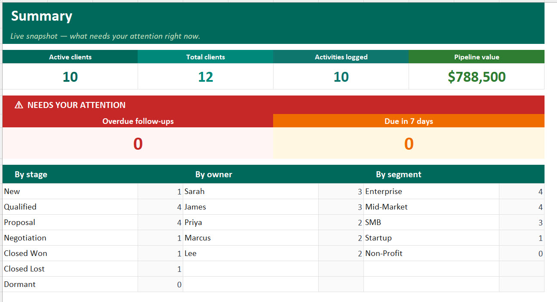Click the owner name James
The image size is (557, 302).
(195, 207)
